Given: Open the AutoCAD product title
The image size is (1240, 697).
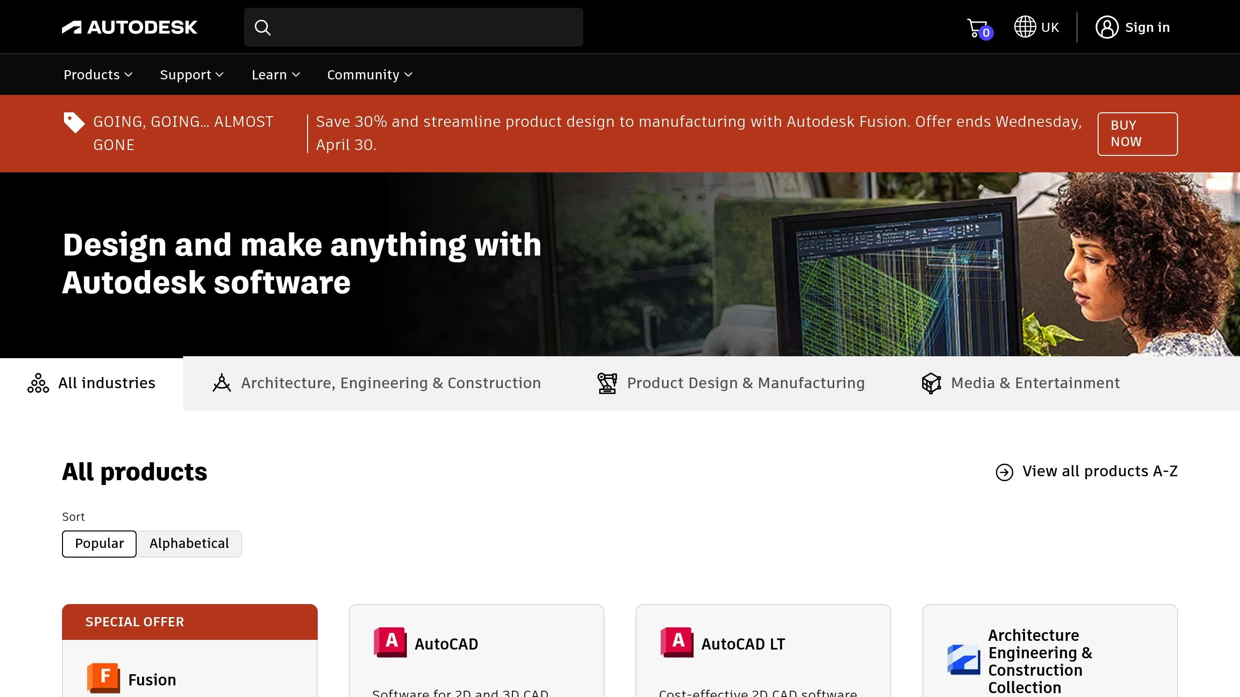Looking at the screenshot, I should point(446,644).
